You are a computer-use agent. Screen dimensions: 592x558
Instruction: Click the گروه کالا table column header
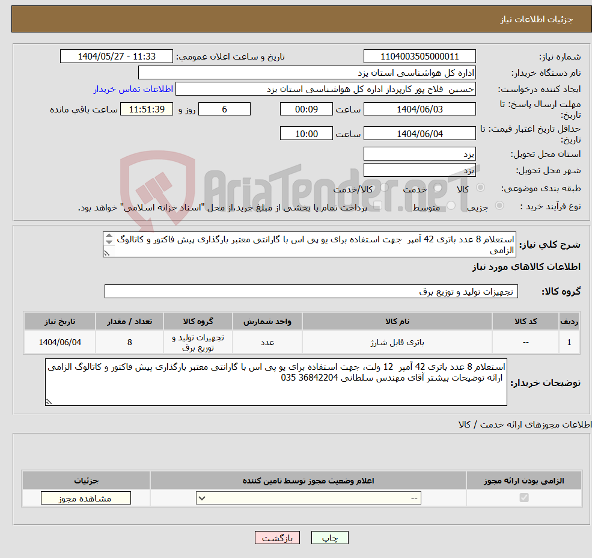point(198,321)
